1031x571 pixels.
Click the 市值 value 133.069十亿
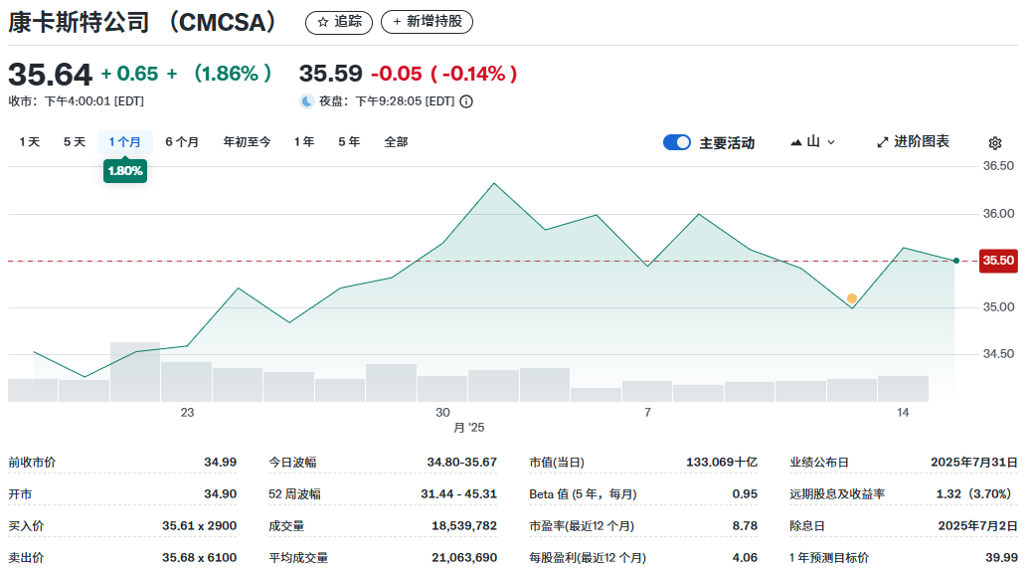(x=722, y=463)
